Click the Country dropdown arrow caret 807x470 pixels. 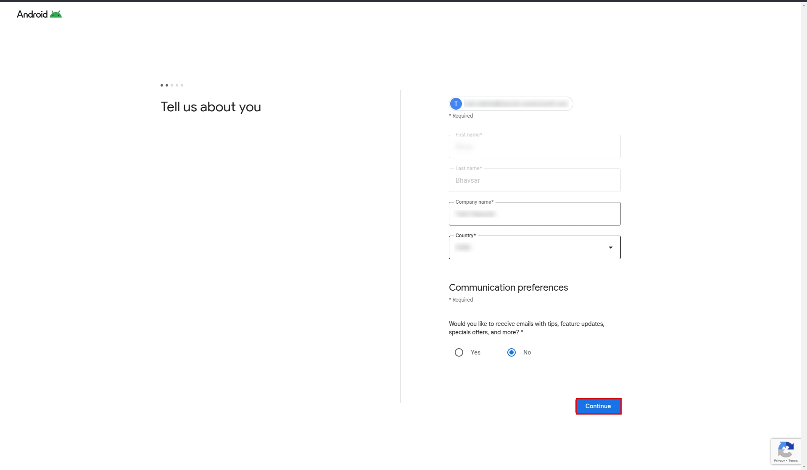point(611,247)
